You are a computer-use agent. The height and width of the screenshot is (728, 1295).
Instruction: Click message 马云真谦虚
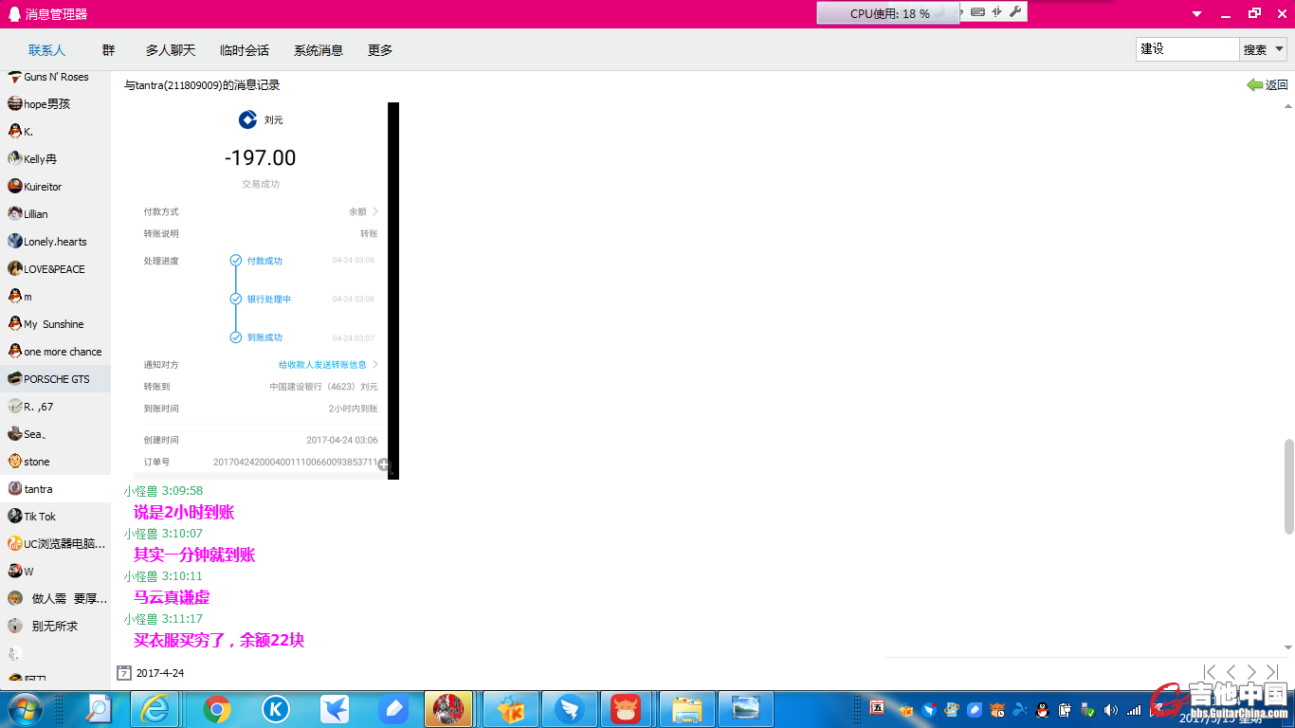pos(172,597)
